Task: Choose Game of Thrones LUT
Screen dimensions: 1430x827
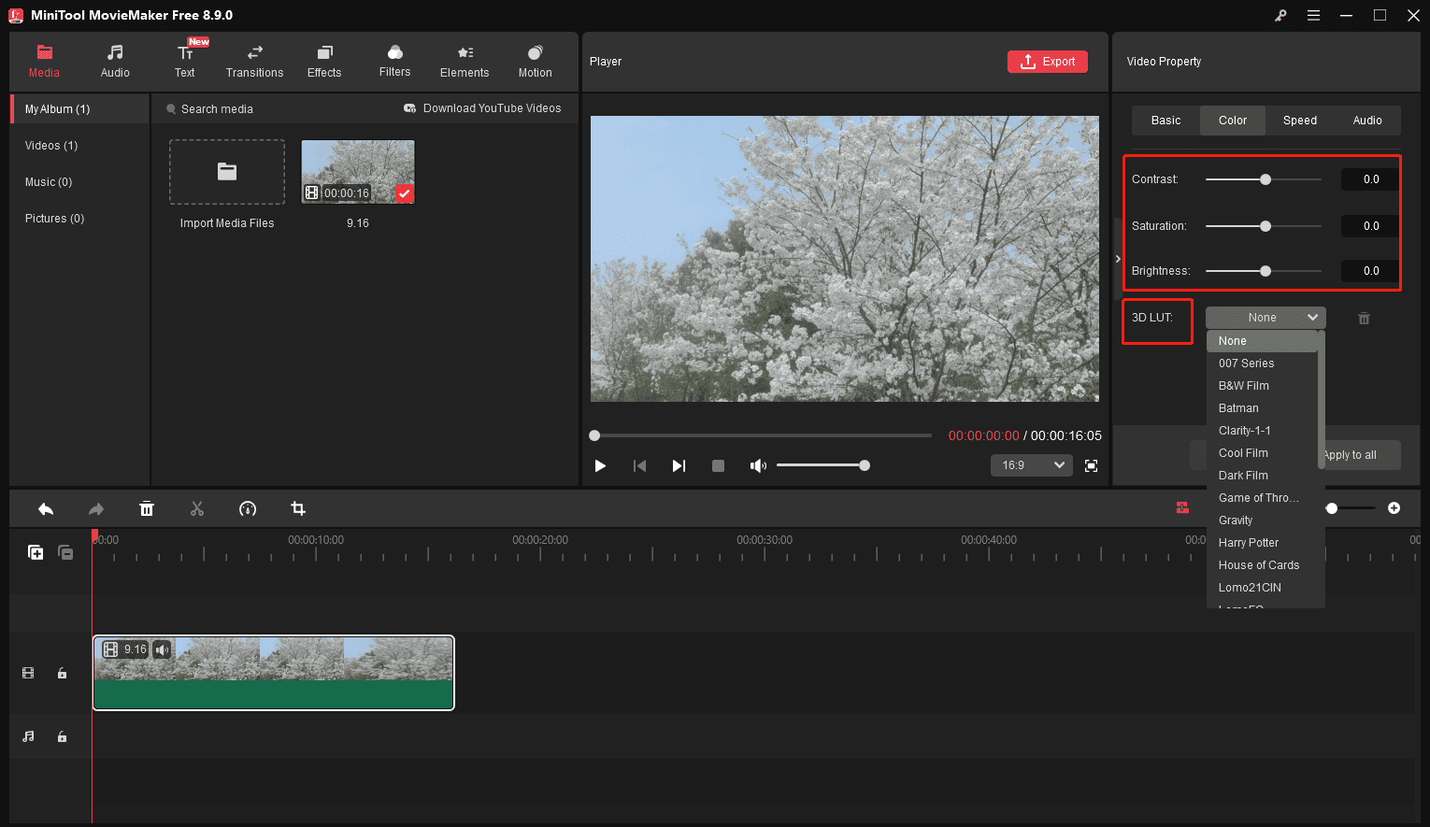Action: (1262, 498)
